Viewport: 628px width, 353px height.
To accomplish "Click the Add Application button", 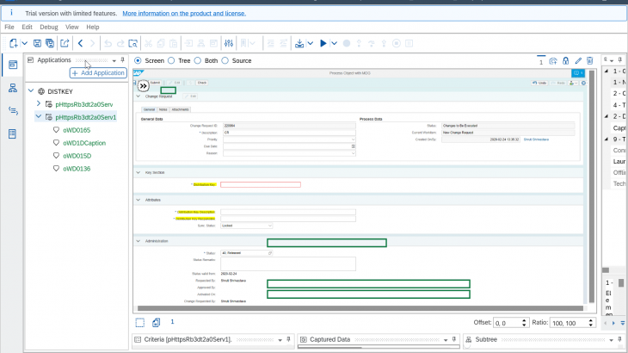I will [98, 73].
